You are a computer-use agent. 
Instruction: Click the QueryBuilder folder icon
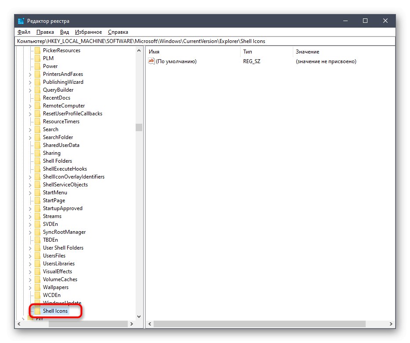pos(37,89)
